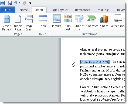Click the line starting "parturient montes"
Screen dimensions: 129x106
point(103,66)
